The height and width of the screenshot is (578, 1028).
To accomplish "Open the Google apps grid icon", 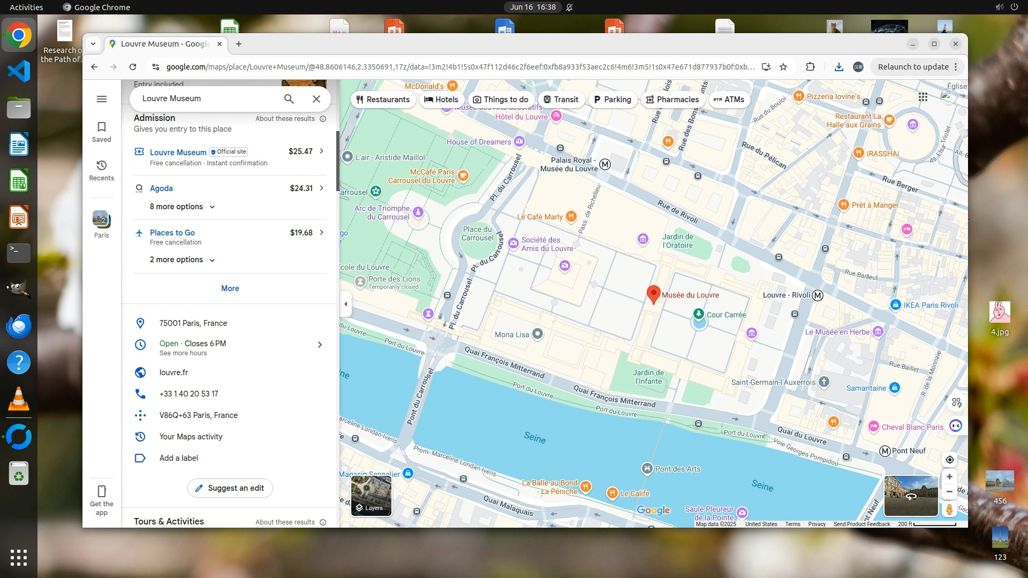I will (x=923, y=97).
